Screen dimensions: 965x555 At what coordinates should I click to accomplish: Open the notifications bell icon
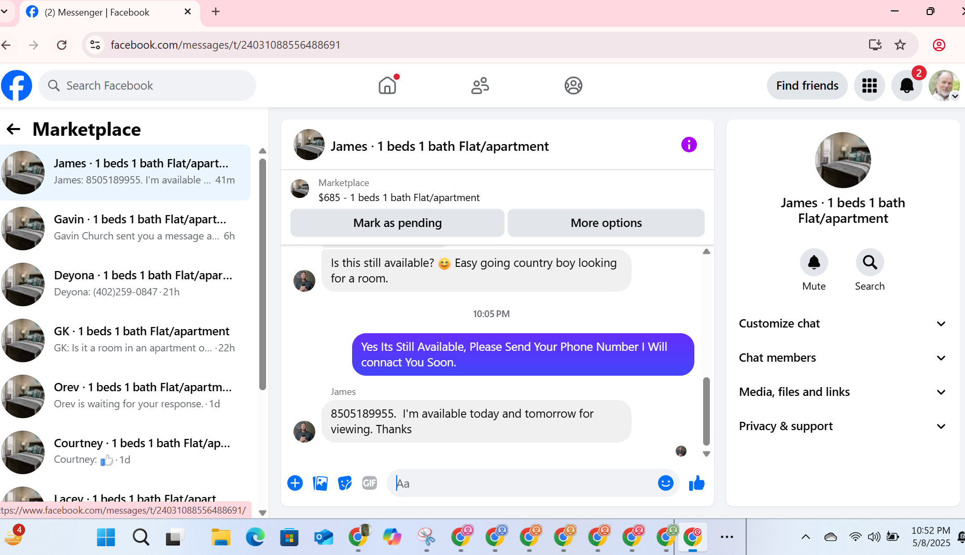906,86
